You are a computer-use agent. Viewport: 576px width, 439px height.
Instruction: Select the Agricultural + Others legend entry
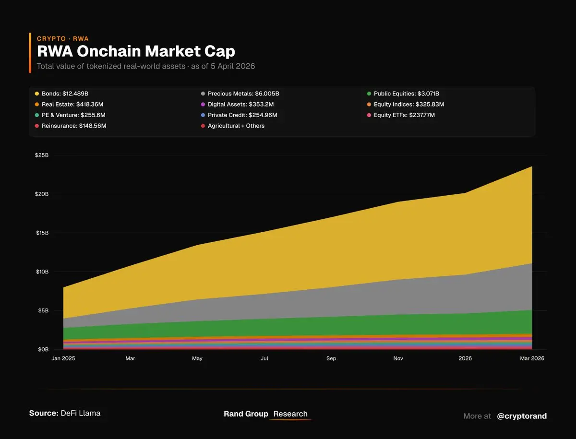pyautogui.click(x=233, y=126)
